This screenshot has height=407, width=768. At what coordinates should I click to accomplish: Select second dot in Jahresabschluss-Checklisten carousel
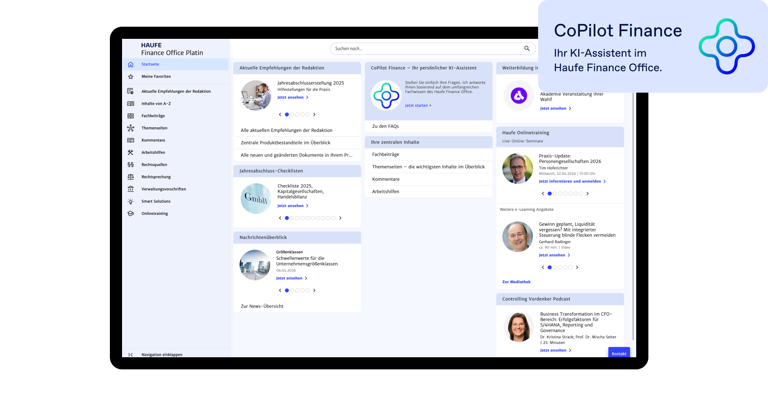[x=292, y=218]
